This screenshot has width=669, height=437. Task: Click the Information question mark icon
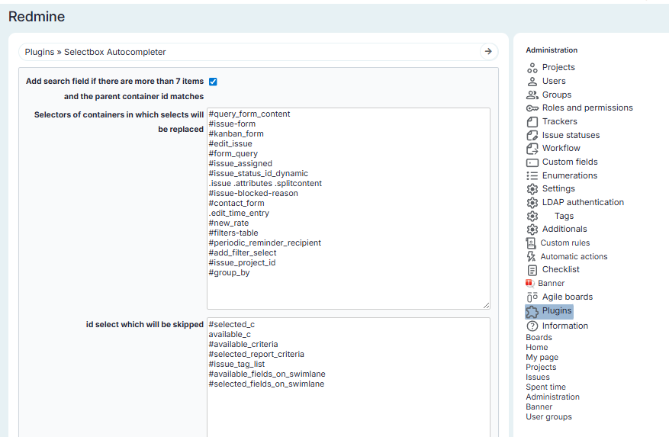pyautogui.click(x=532, y=326)
